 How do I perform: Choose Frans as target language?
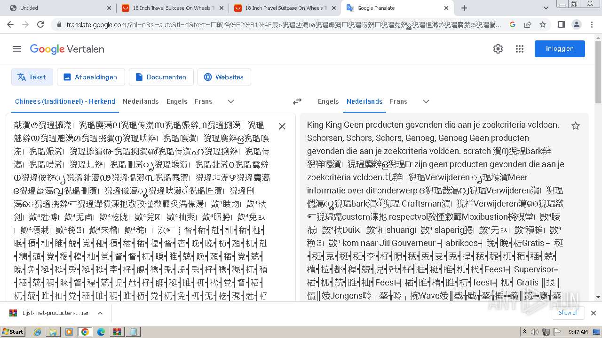point(398,101)
